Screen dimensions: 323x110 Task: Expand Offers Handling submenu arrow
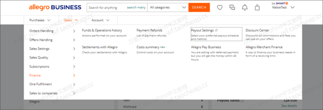pos(74,40)
